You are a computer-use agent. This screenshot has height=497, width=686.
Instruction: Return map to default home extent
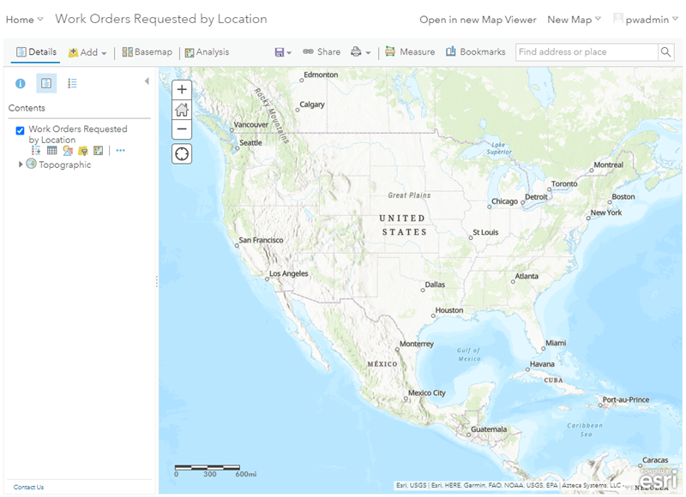click(182, 110)
